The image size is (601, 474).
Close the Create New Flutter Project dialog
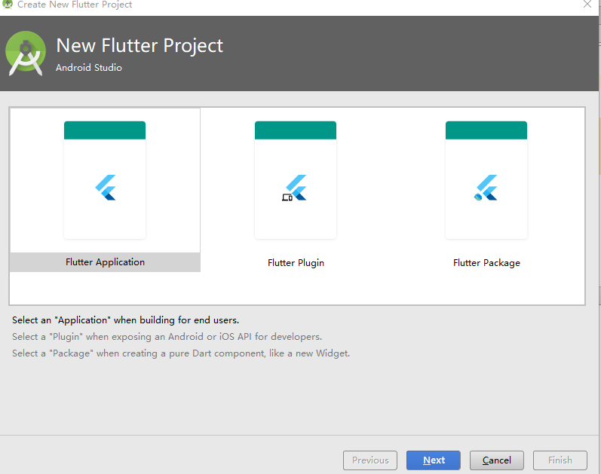[x=587, y=5]
